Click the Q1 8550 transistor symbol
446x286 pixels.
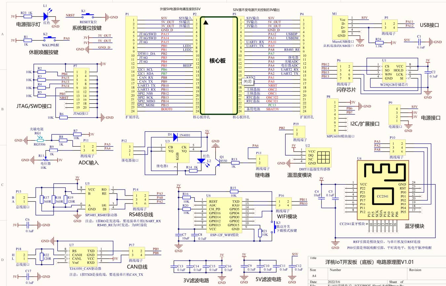(x=218, y=161)
